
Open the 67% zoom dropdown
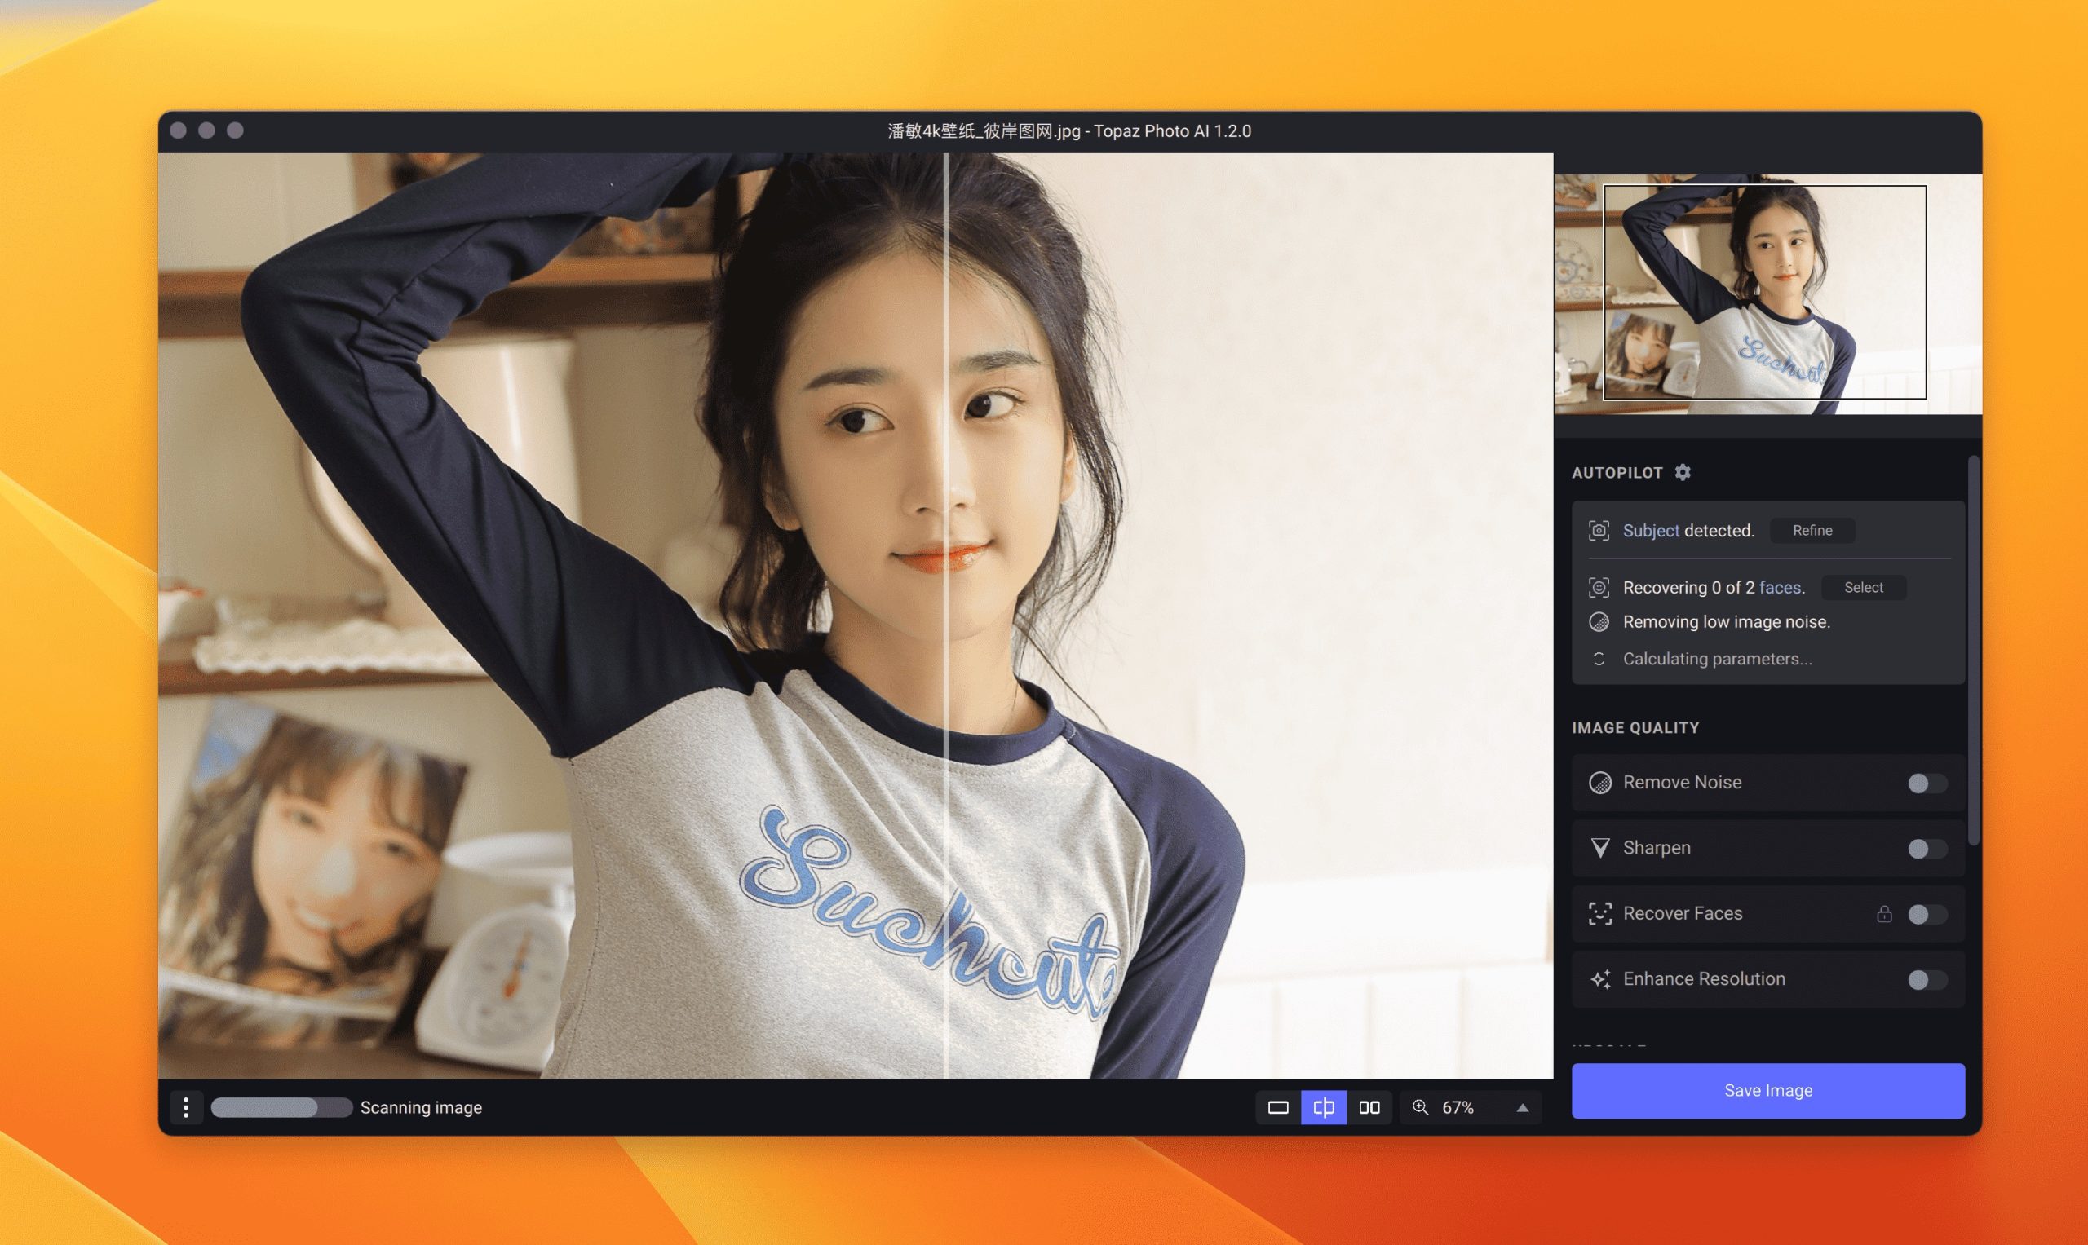click(1458, 1107)
